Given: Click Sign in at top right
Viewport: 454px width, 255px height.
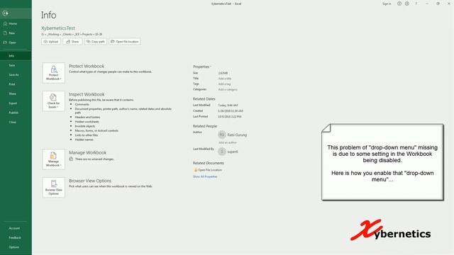Looking at the screenshot, I should [x=387, y=4].
